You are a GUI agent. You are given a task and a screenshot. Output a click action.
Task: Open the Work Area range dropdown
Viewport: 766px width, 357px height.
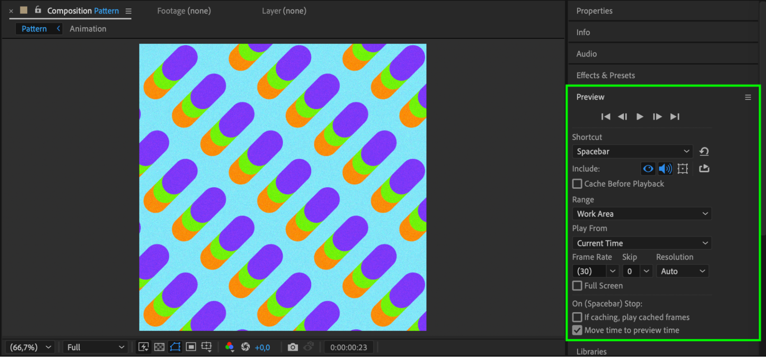tap(642, 214)
